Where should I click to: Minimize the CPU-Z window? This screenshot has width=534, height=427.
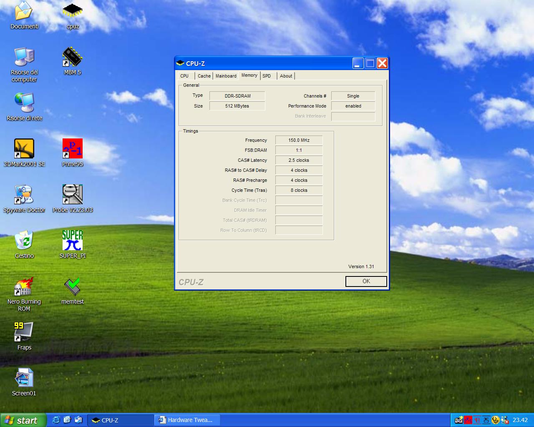(x=358, y=63)
